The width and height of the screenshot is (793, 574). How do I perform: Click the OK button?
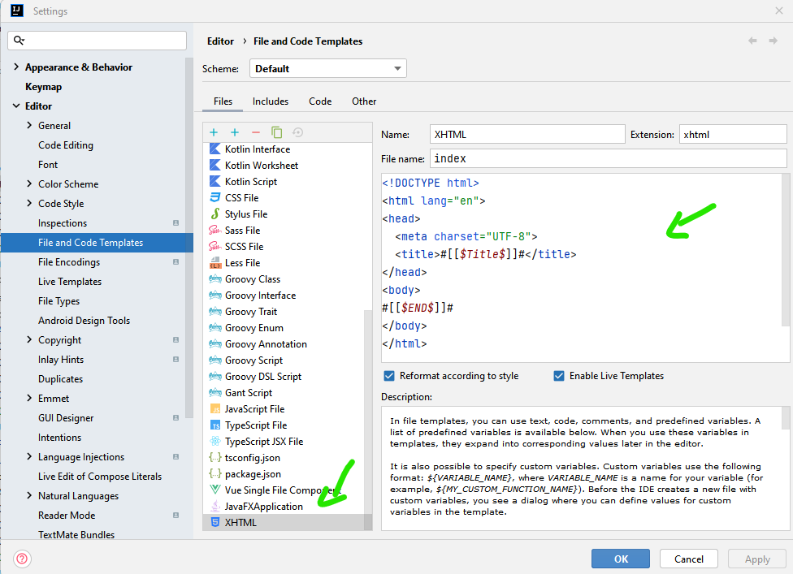tap(621, 559)
